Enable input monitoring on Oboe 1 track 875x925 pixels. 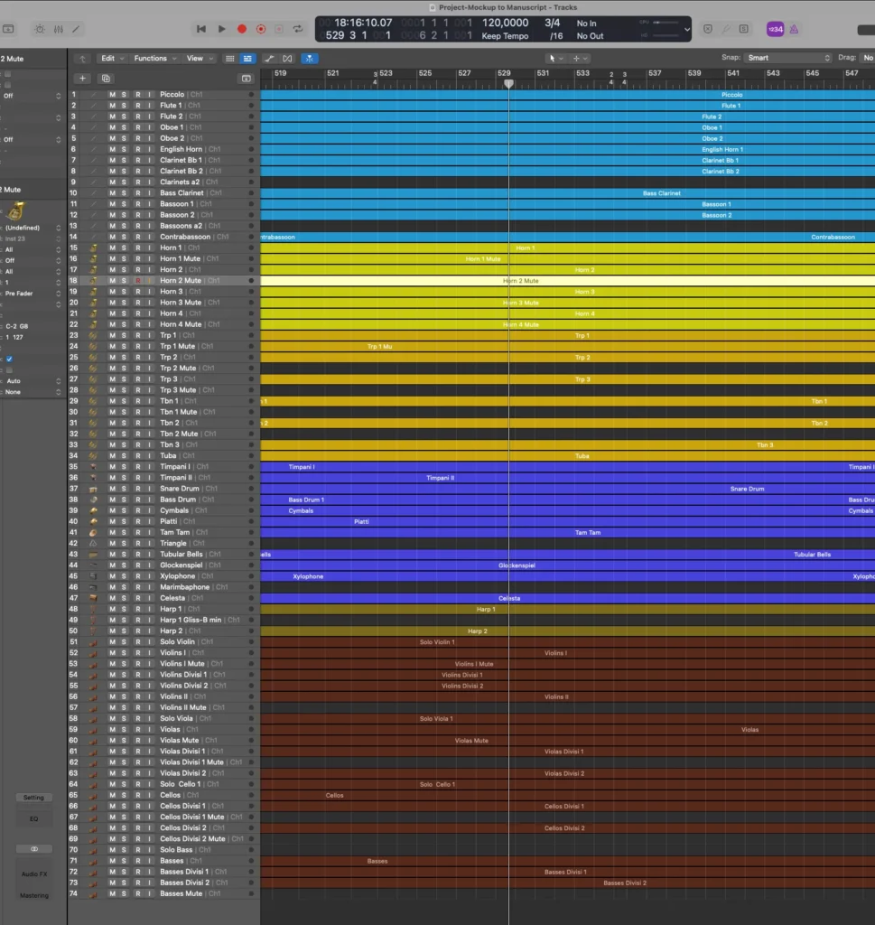(x=149, y=127)
